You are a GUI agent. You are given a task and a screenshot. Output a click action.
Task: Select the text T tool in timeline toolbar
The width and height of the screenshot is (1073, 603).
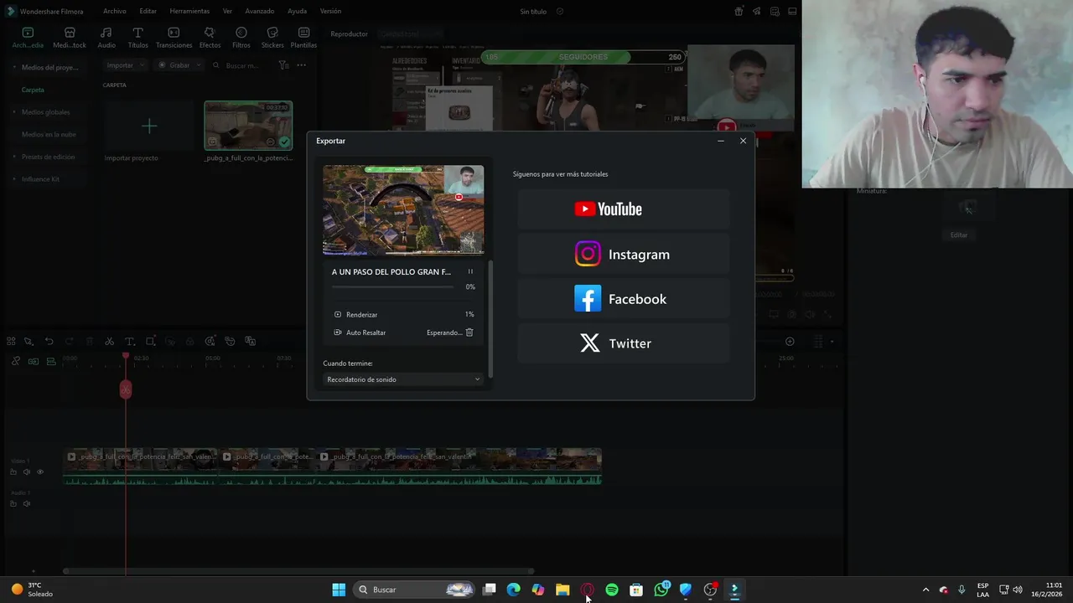pyautogui.click(x=130, y=342)
